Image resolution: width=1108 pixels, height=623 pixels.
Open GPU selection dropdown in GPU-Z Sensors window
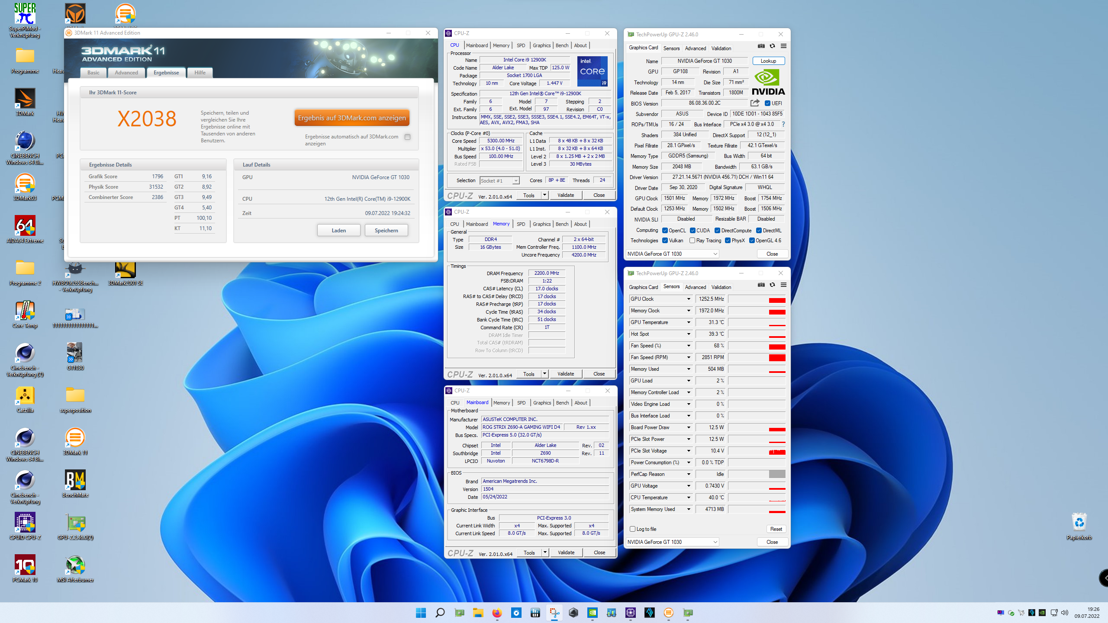tap(673, 542)
